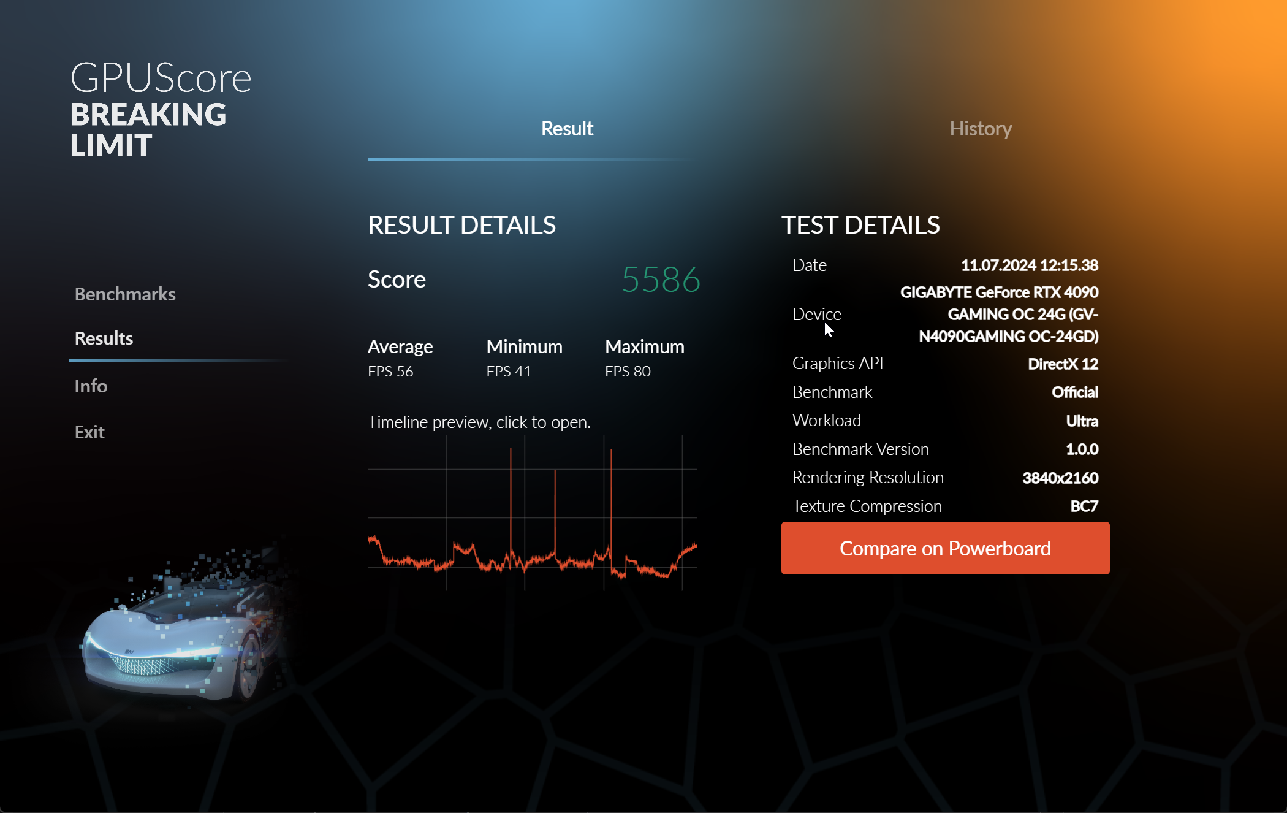This screenshot has height=813, width=1287.
Task: Click the GPUScore Breaking Limit logo
Action: tap(161, 109)
